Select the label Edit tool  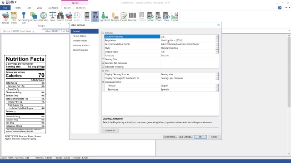coord(95,17)
